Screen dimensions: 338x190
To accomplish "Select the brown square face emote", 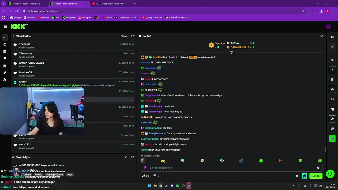I will 281,160.
